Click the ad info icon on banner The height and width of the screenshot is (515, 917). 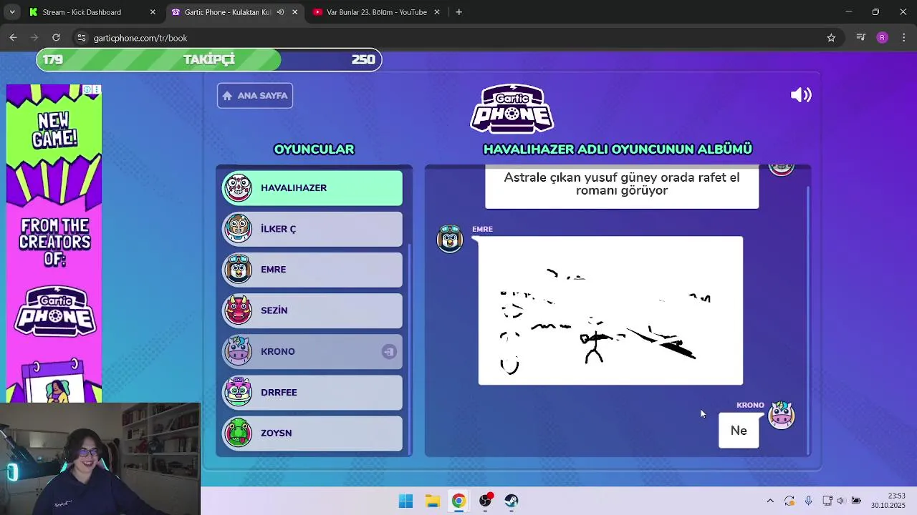(87, 89)
